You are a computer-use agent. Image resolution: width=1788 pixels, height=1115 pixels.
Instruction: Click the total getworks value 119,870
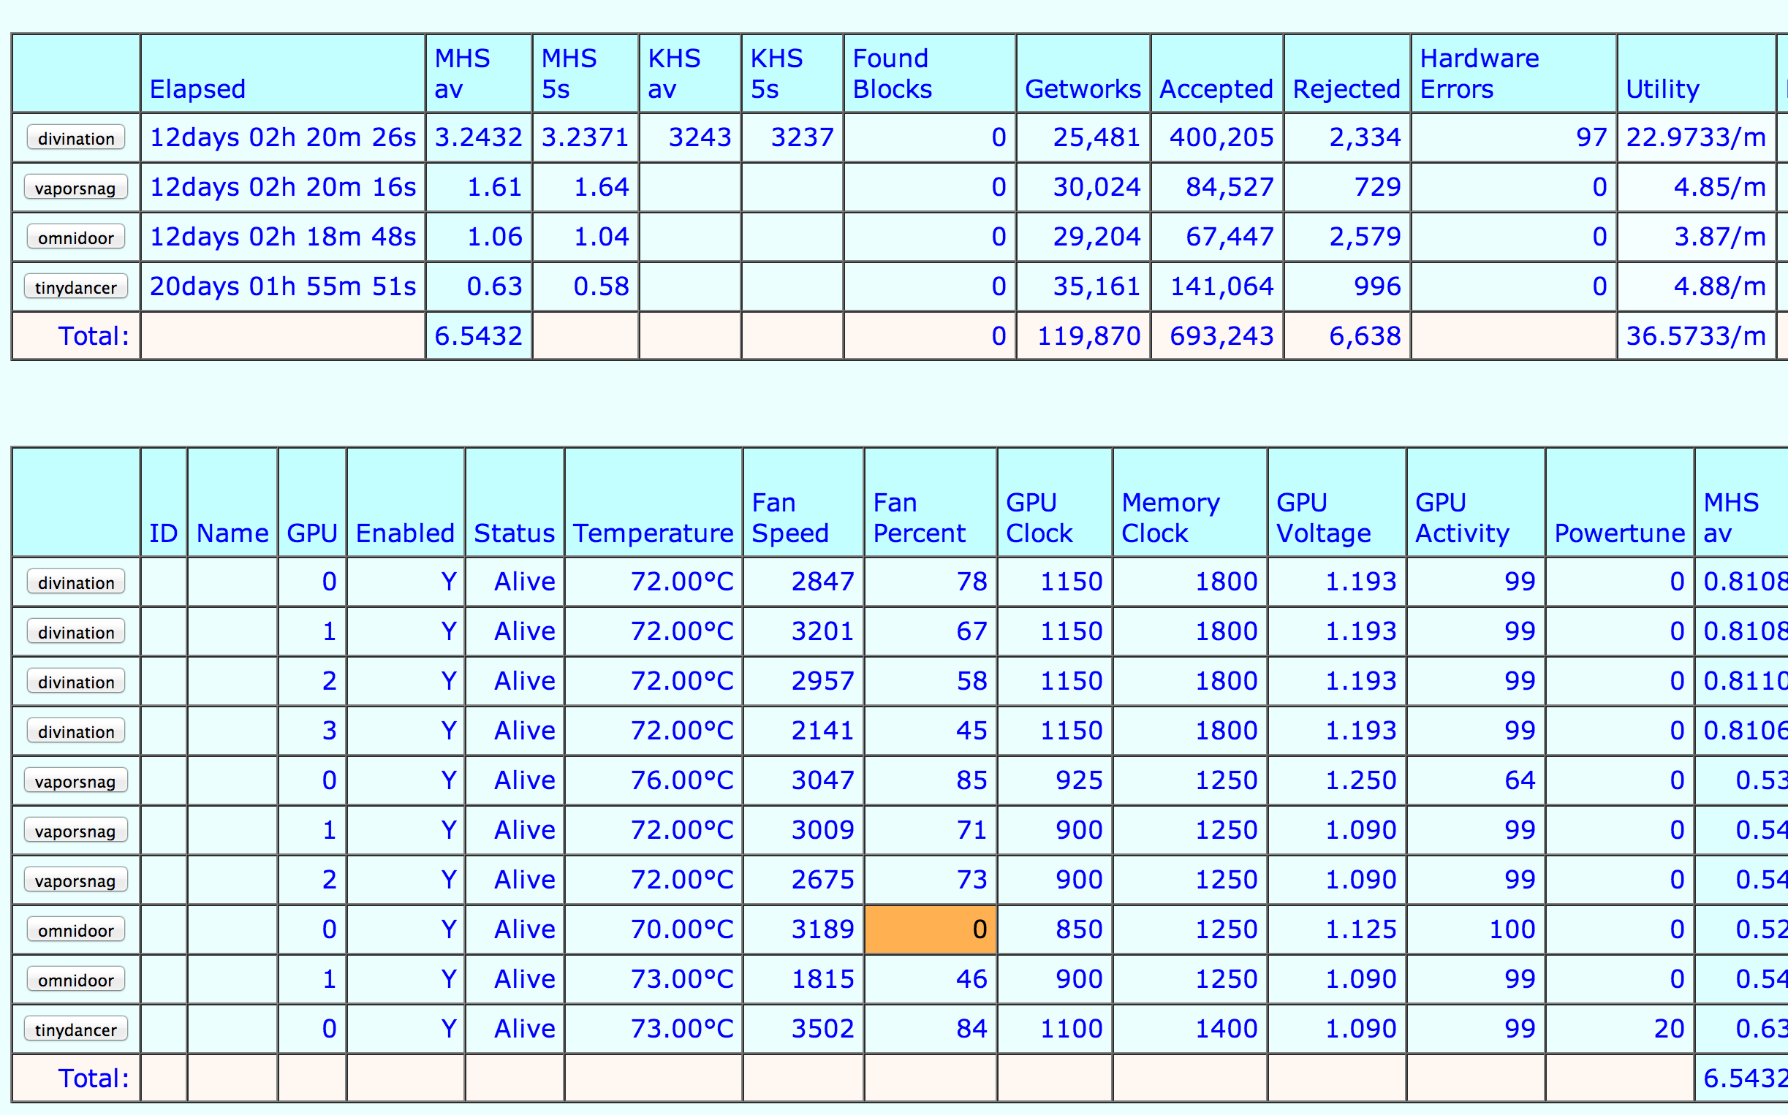click(1088, 336)
